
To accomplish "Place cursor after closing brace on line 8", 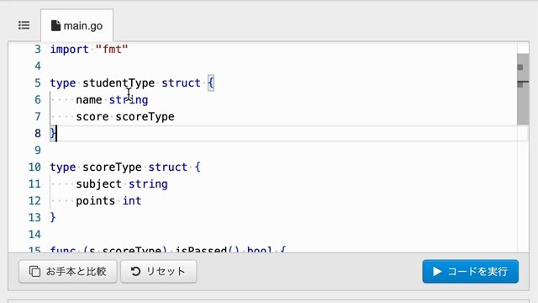I will 56,133.
